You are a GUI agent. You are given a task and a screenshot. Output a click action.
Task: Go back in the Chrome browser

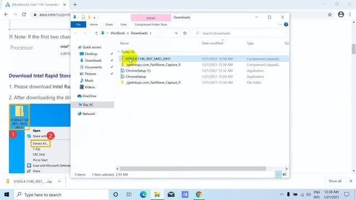pos(6,14)
